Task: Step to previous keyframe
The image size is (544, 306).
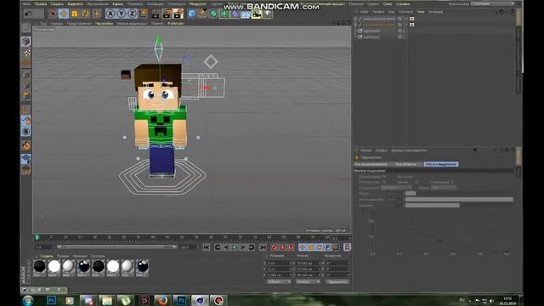Action: (x=218, y=247)
